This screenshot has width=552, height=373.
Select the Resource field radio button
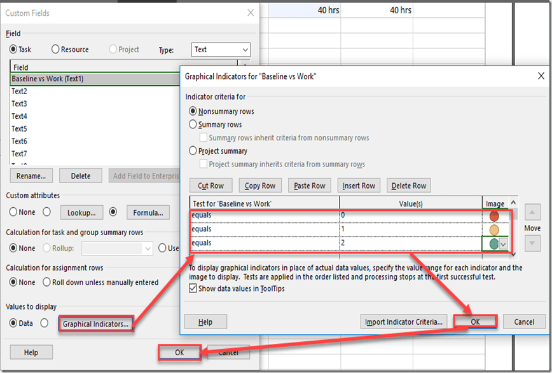56,50
